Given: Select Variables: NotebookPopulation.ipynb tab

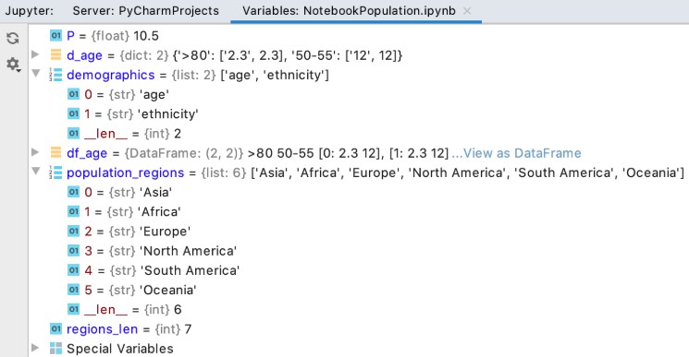Looking at the screenshot, I should 349,11.
